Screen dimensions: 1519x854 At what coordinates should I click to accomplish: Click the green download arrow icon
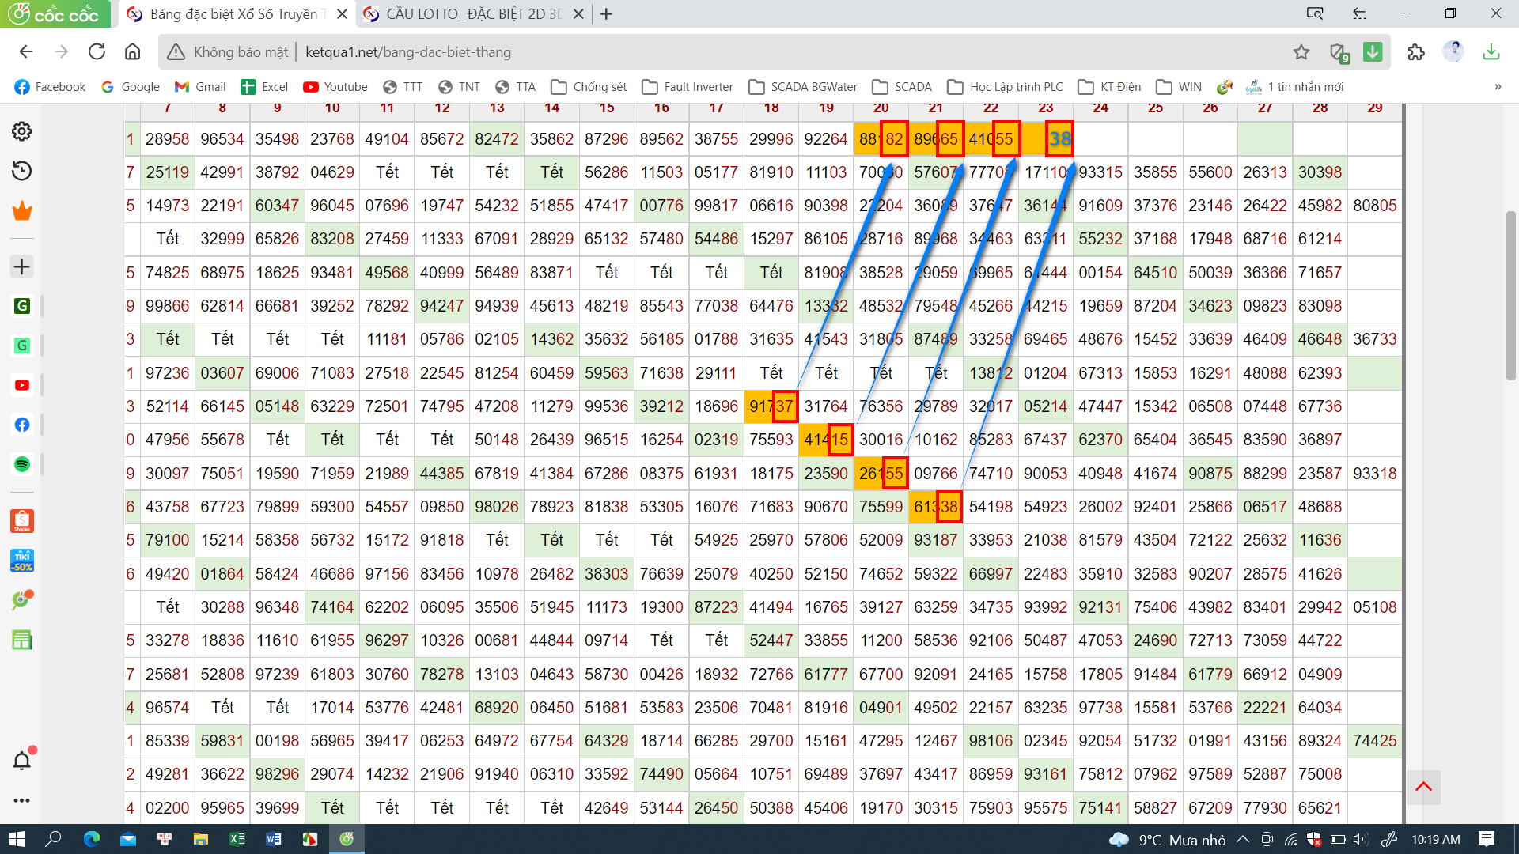pos(1373,52)
